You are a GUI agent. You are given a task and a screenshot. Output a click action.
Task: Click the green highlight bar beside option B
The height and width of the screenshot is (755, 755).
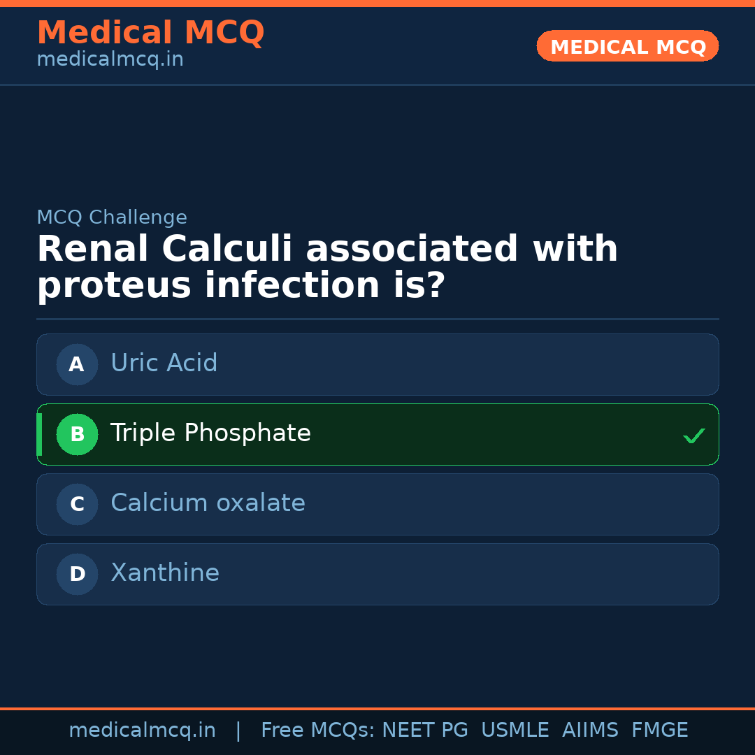point(39,434)
